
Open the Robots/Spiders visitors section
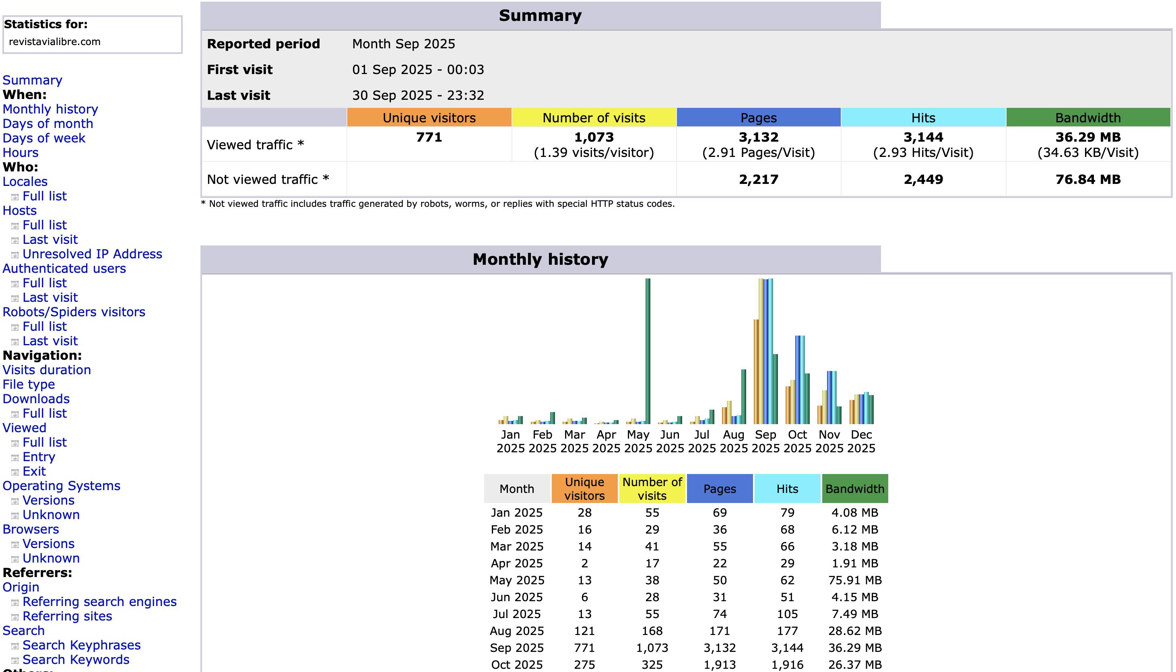point(74,312)
